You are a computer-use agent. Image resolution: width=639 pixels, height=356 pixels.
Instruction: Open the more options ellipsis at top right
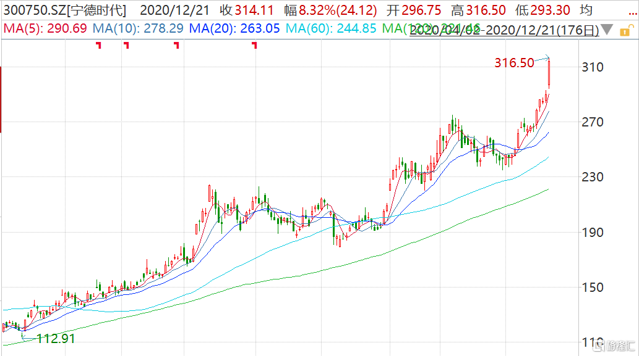coord(632,13)
